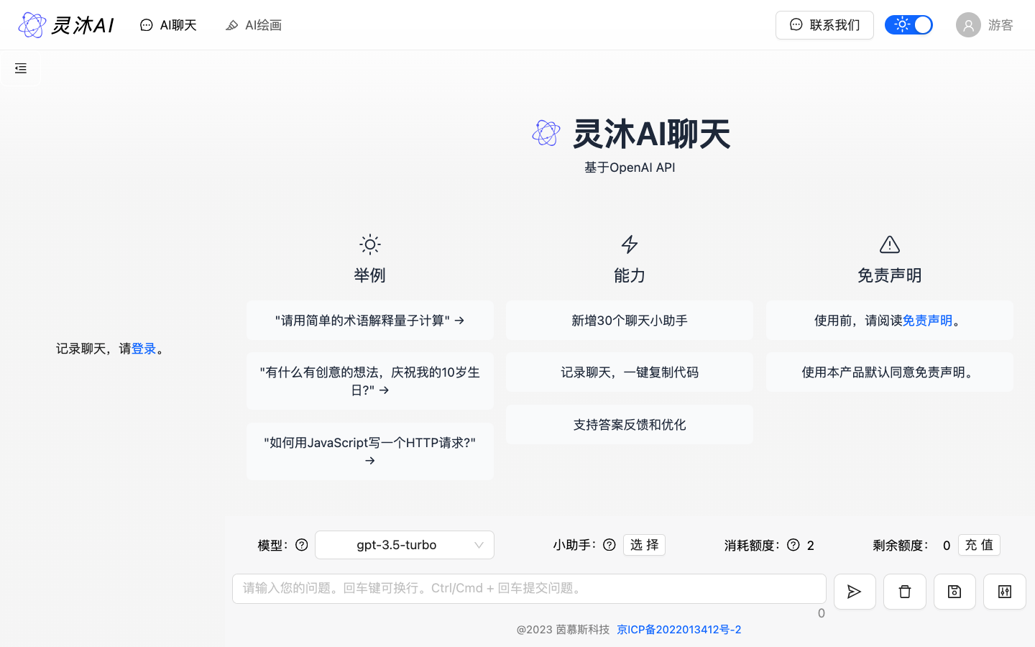Open the gpt-3.5-turbo model dropdown
The width and height of the screenshot is (1035, 647).
tap(404, 545)
